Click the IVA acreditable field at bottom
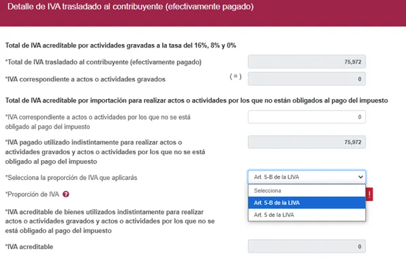Viewport: 406px width, 258px height. (307, 246)
